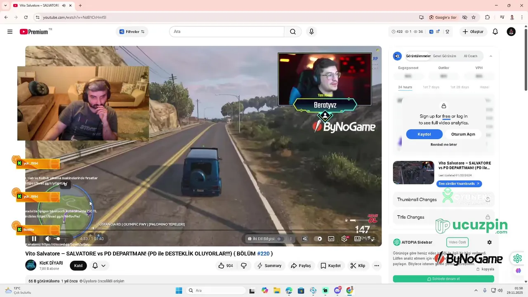
Task: Select the 1st 28 days tab
Action: pyautogui.click(x=460, y=87)
